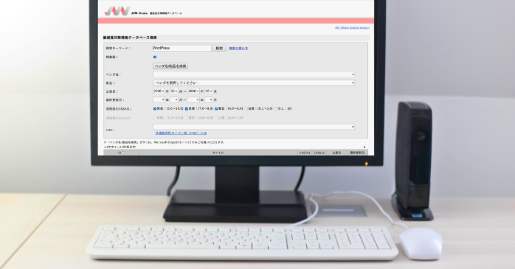The width and height of the screenshot is (515, 269).
Task: Click the CVSSv2 column header
Action: point(319,153)
